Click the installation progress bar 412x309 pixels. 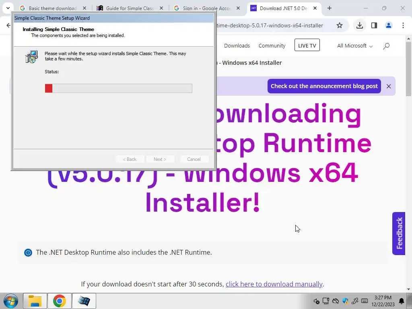[119, 88]
